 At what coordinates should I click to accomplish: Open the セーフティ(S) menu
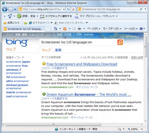click(x=112, y=29)
